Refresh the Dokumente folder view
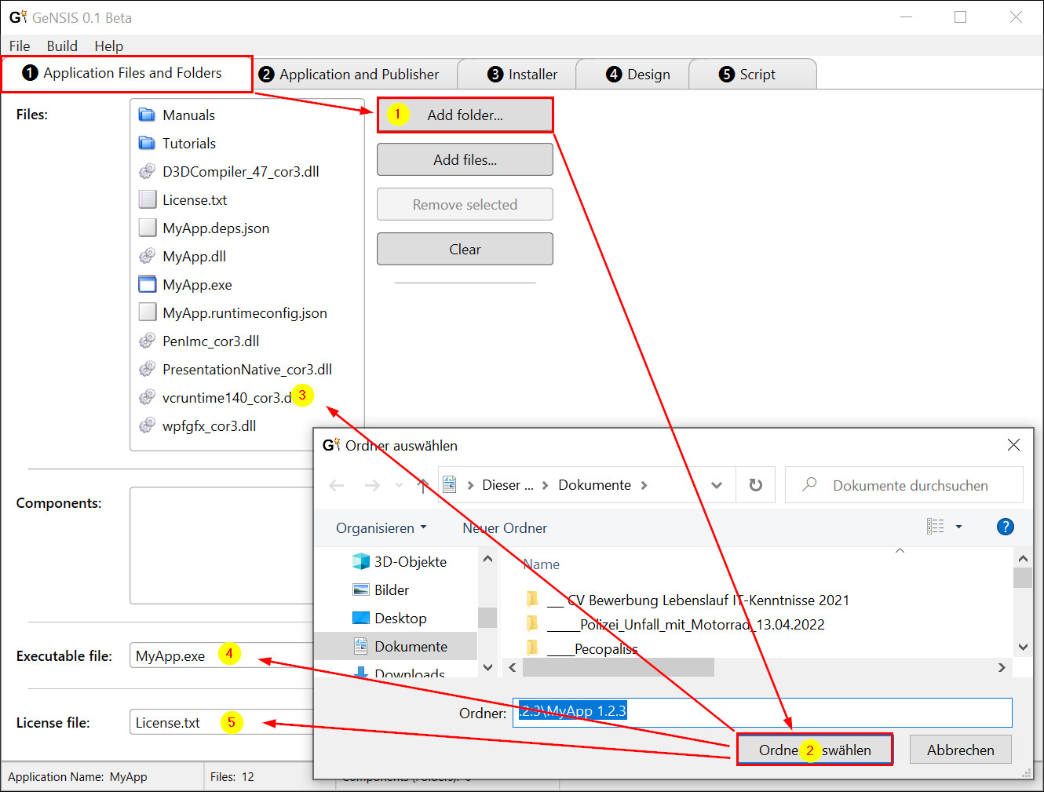 click(x=755, y=485)
